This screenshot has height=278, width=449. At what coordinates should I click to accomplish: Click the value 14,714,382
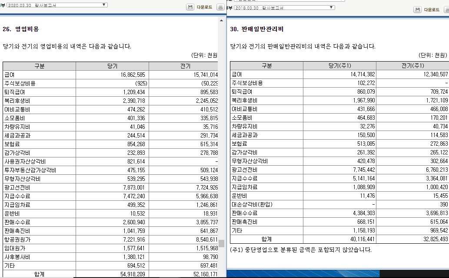(x=363, y=74)
